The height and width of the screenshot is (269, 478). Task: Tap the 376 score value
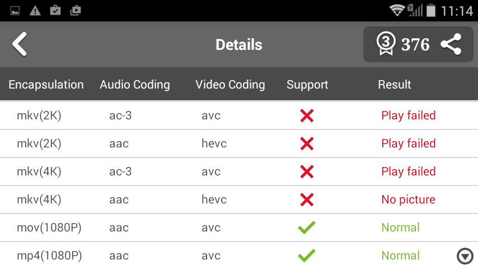pos(415,45)
